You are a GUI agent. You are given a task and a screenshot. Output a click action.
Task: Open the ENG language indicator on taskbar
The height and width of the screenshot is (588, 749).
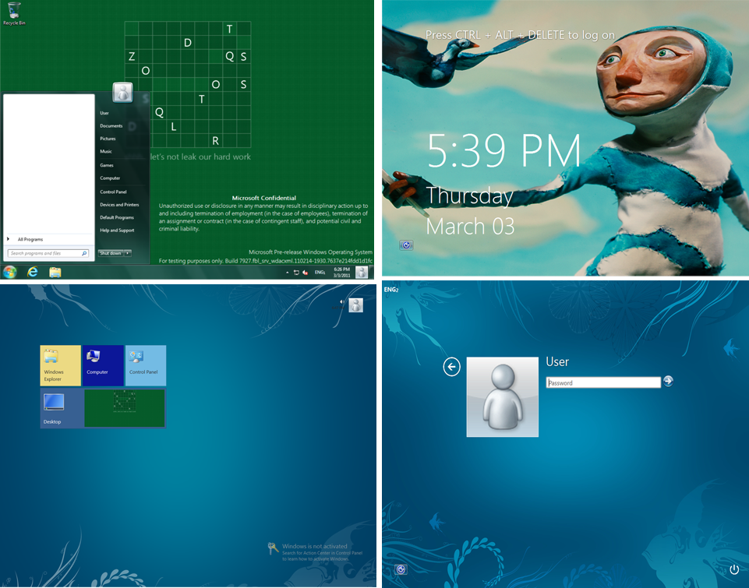pos(320,273)
